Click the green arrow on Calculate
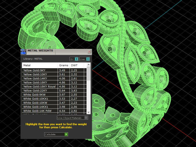This screenshot has height=147, width=196. [66, 134]
